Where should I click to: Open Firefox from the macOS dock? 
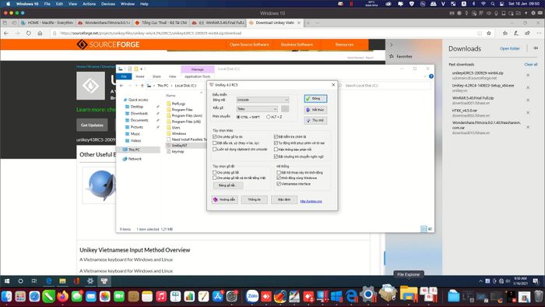tap(62, 297)
